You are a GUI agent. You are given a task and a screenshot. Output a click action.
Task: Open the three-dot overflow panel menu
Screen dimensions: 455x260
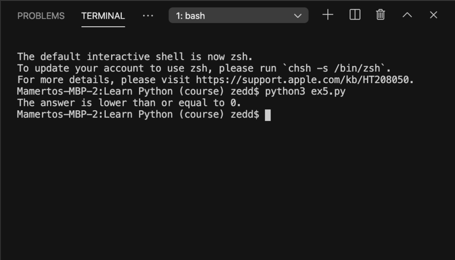pos(148,16)
